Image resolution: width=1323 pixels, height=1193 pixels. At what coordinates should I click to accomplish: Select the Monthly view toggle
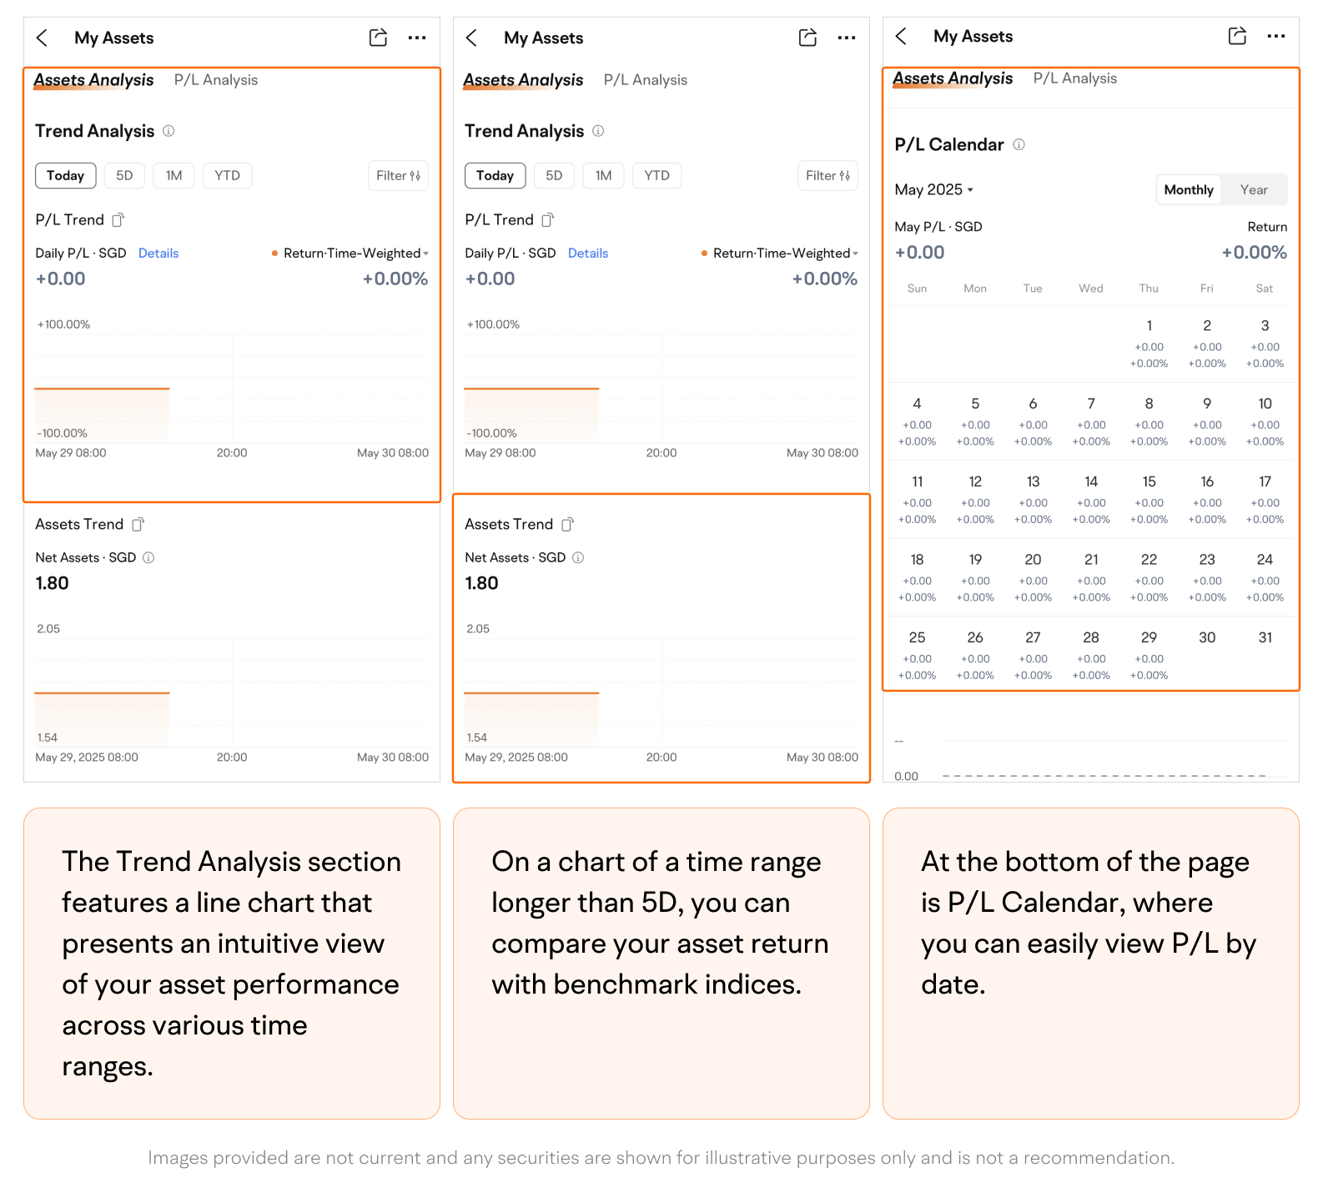pos(1188,190)
